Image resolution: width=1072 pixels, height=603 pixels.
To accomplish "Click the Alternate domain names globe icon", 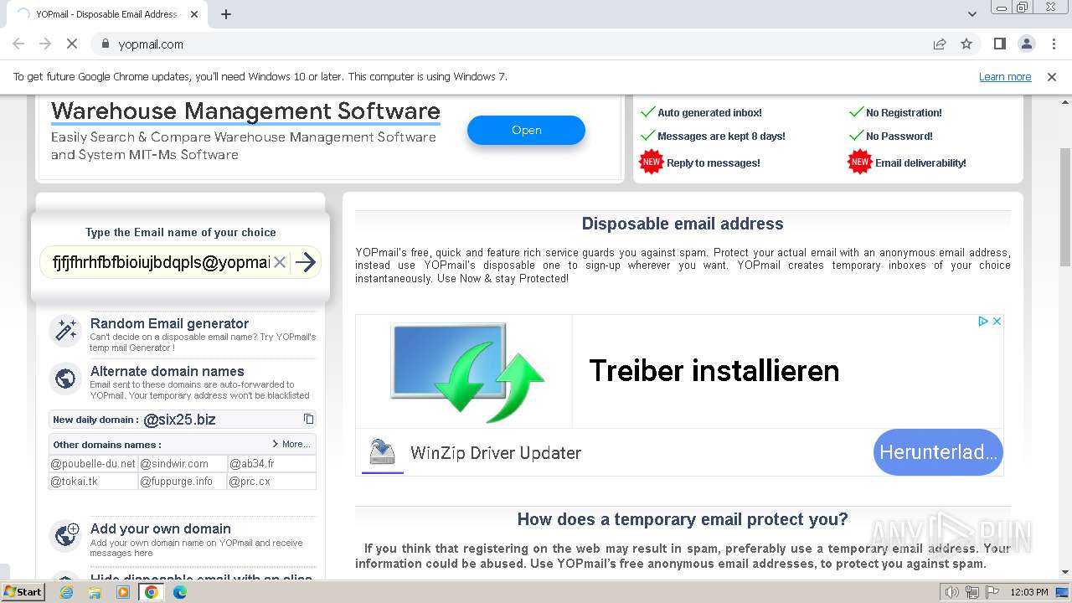I will click(x=65, y=379).
